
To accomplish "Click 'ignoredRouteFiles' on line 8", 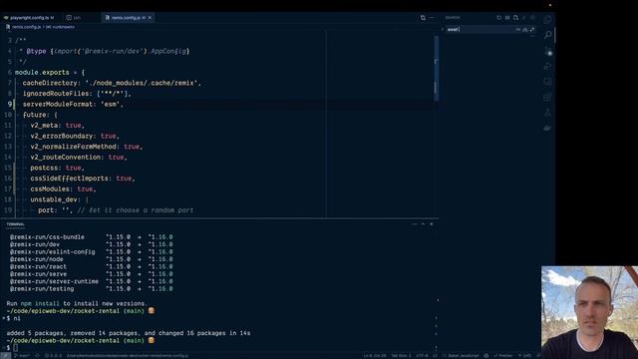I will [56, 94].
